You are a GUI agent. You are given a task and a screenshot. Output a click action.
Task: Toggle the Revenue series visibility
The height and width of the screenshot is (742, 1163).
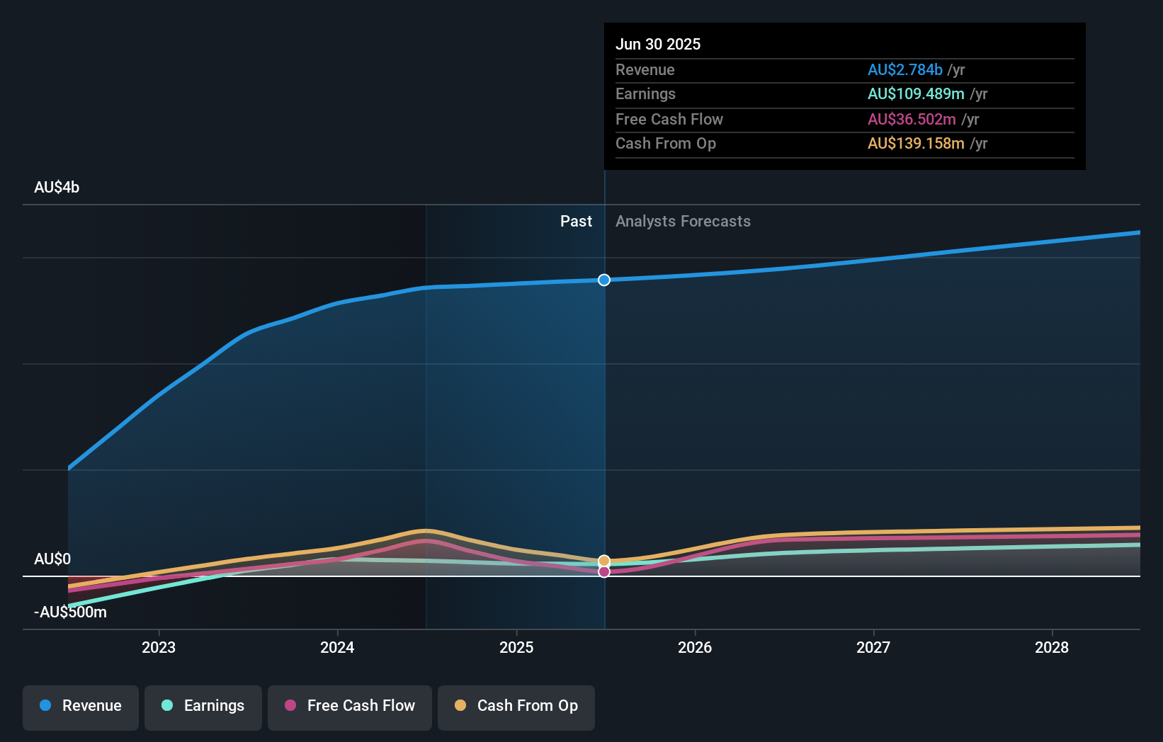pos(80,706)
